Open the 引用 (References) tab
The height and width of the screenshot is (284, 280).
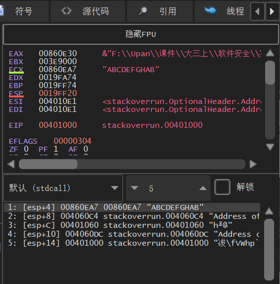click(160, 11)
